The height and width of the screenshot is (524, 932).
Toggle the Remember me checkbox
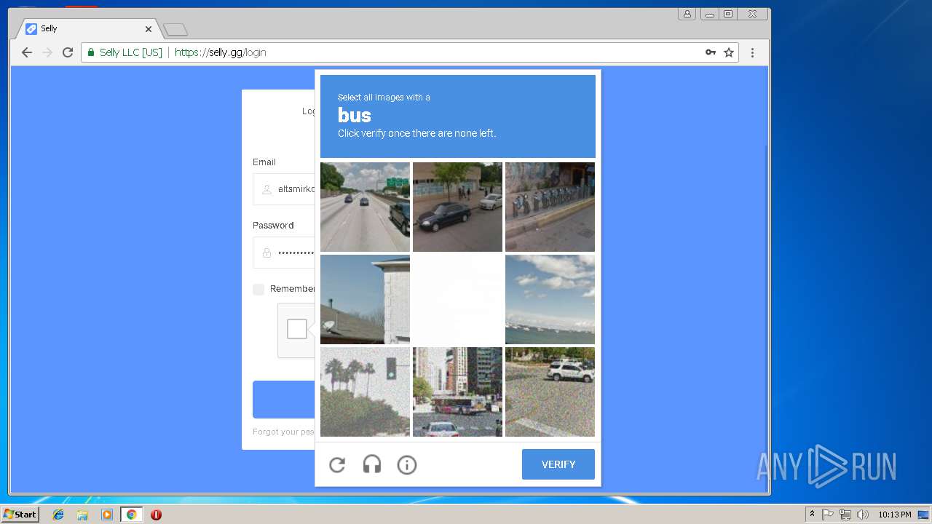258,289
